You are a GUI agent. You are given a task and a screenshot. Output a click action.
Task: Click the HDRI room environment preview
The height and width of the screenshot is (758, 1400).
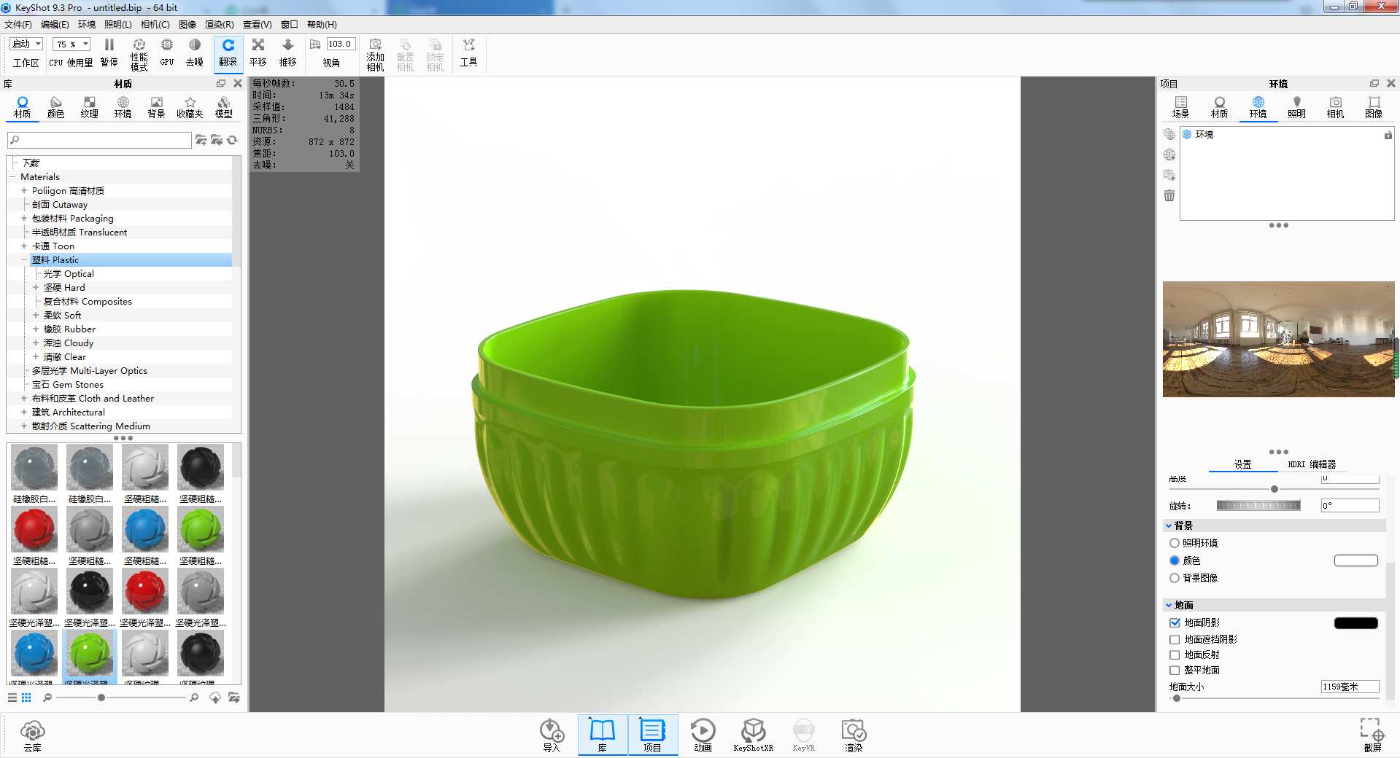click(1278, 339)
